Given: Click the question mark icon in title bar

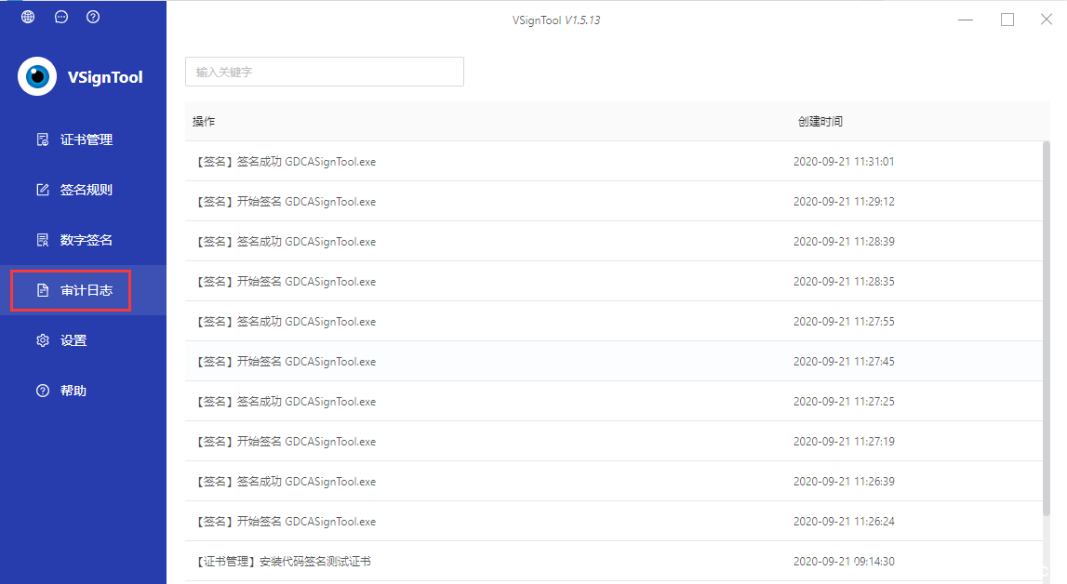Looking at the screenshot, I should [x=93, y=17].
